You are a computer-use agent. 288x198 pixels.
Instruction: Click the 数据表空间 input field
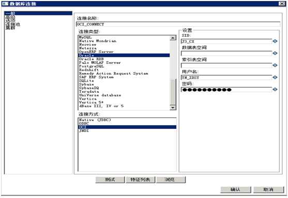click(226, 53)
